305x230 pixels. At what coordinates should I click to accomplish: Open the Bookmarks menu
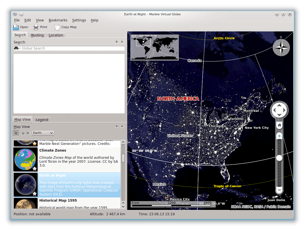58,20
